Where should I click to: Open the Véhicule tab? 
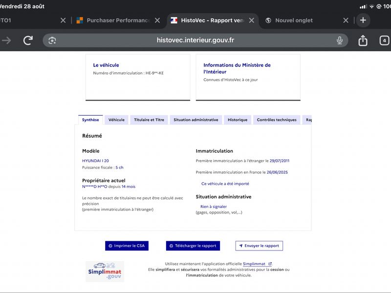[116, 120]
